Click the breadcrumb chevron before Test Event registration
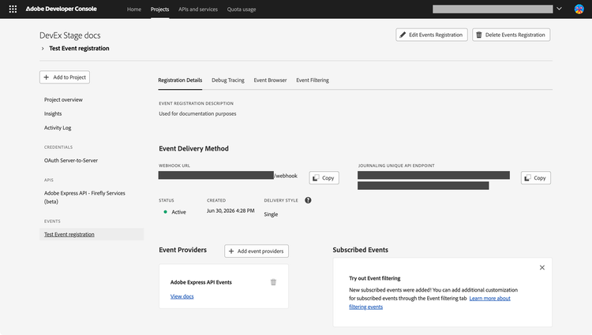592x335 pixels. pos(43,48)
